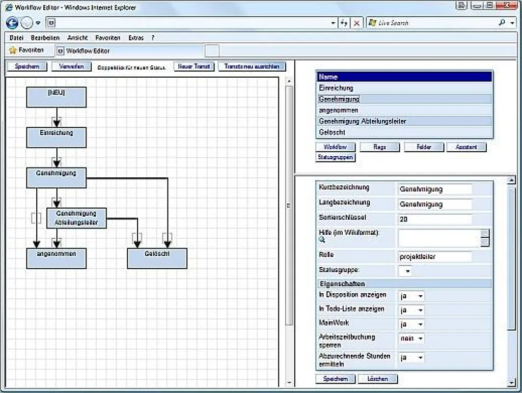
Task: Select angenommen row in the name list
Action: 404,110
